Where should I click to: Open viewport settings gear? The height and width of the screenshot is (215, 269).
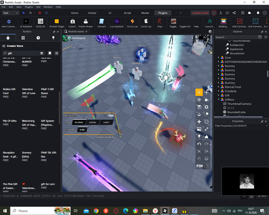pyautogui.click(x=210, y=32)
